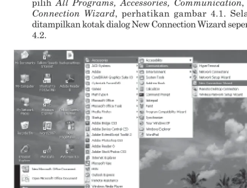This screenshot has height=188, width=247.
Task: Click Command Prompt icon in Accessories menu
Action: tap(142, 95)
